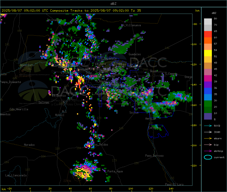Click the E_Escorial place label
The width and height of the screenshot is (227, 192).
pyautogui.click(x=93, y=87)
